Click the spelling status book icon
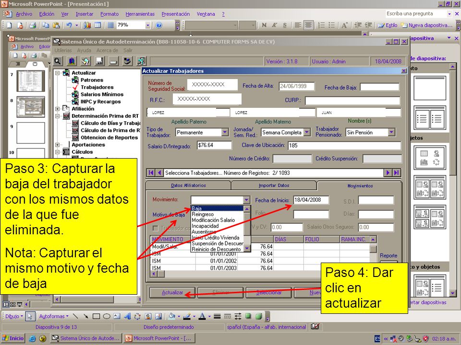This screenshot has width=461, height=345. click(x=315, y=327)
